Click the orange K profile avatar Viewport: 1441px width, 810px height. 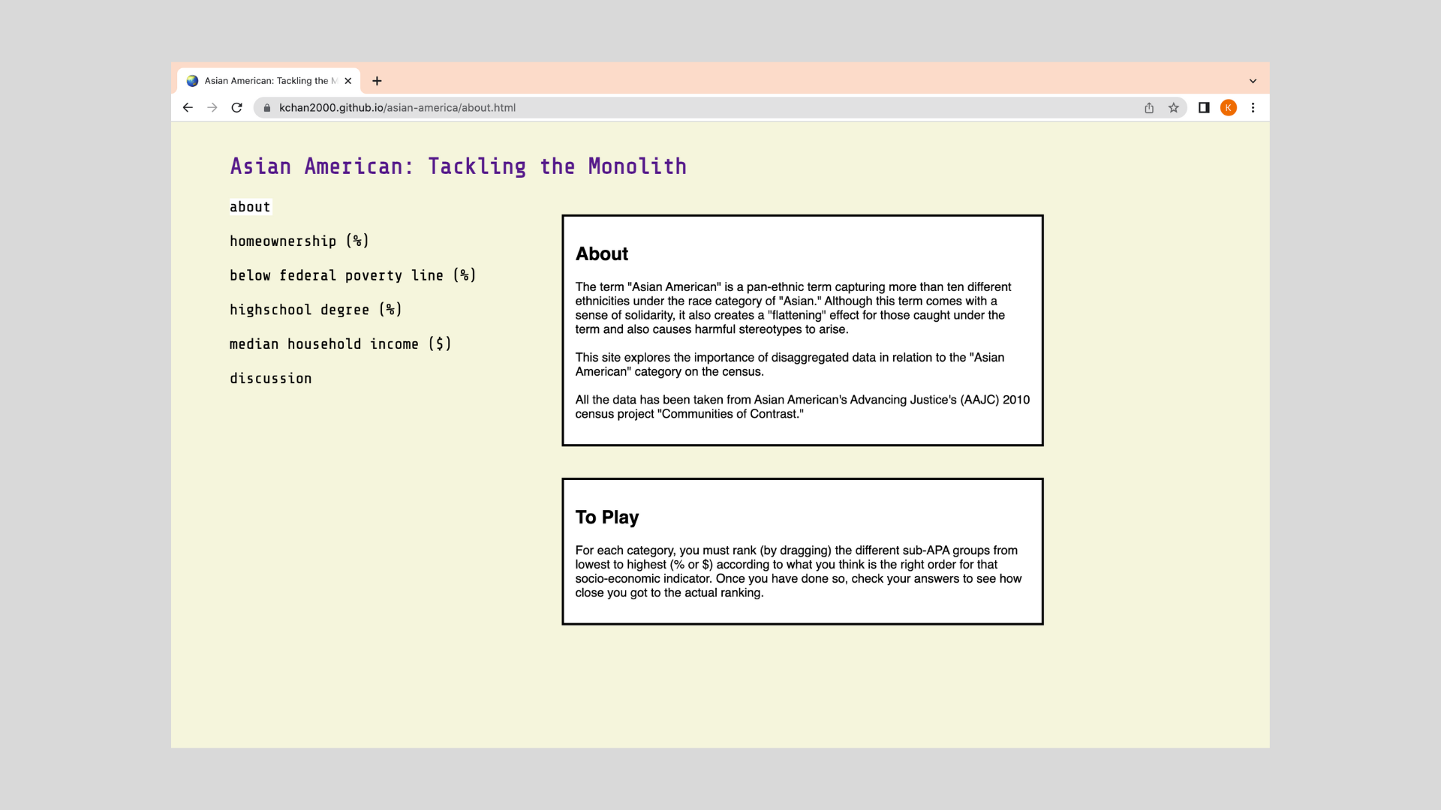point(1229,108)
